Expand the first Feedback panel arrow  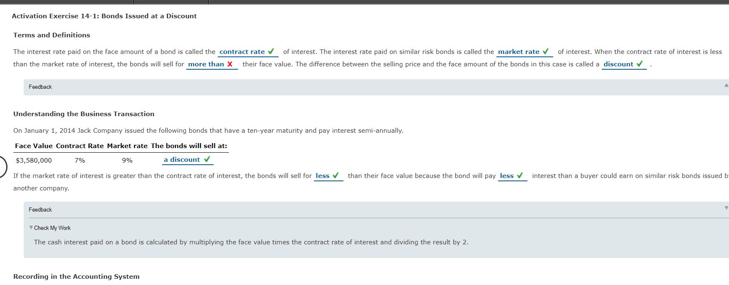(726, 85)
